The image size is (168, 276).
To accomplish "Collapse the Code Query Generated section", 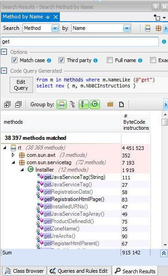I will click(x=4, y=71).
